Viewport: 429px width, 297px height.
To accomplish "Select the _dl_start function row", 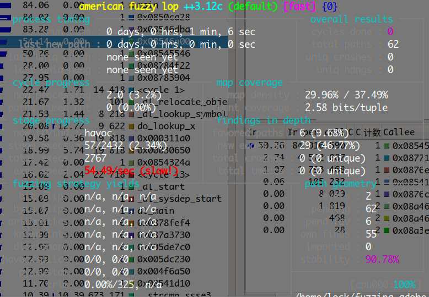I will 114,186.
